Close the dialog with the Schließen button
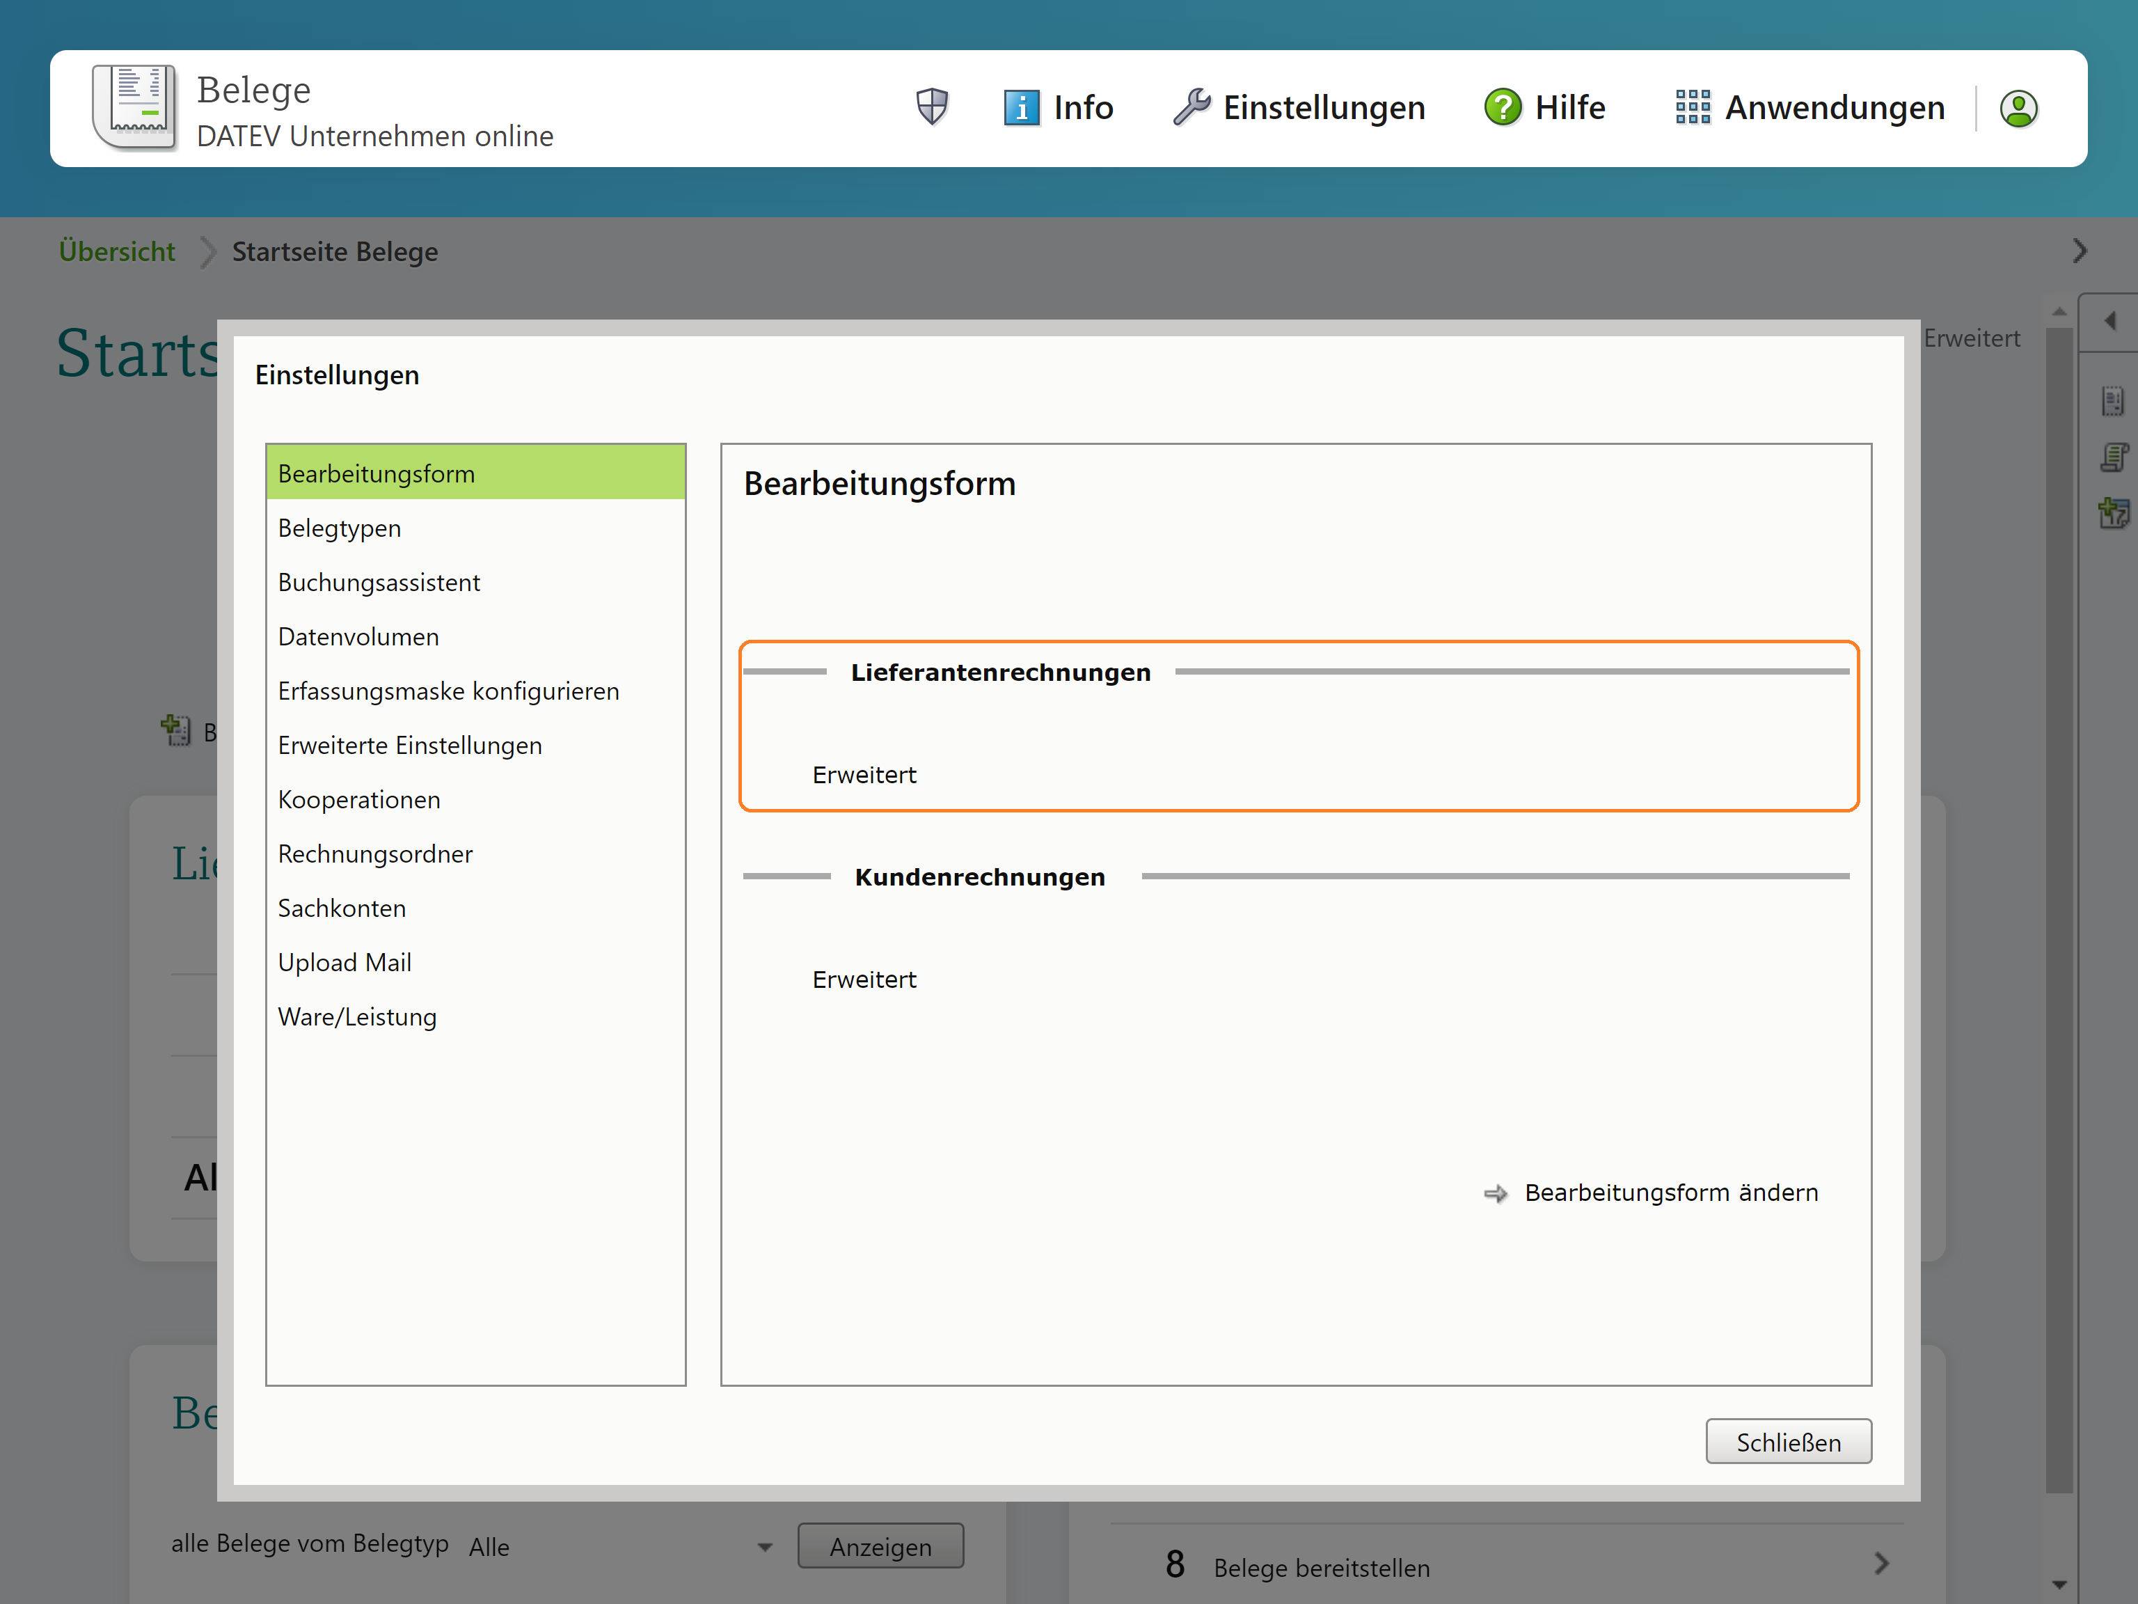Image resolution: width=2138 pixels, height=1604 pixels. tap(1788, 1442)
